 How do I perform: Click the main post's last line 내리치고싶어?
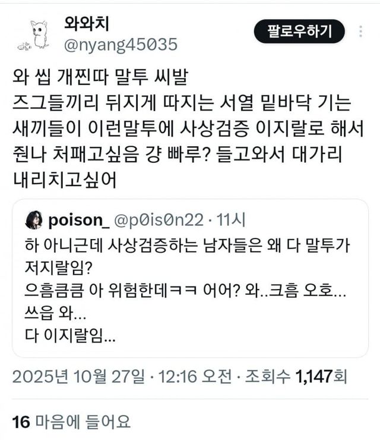pos(65,180)
